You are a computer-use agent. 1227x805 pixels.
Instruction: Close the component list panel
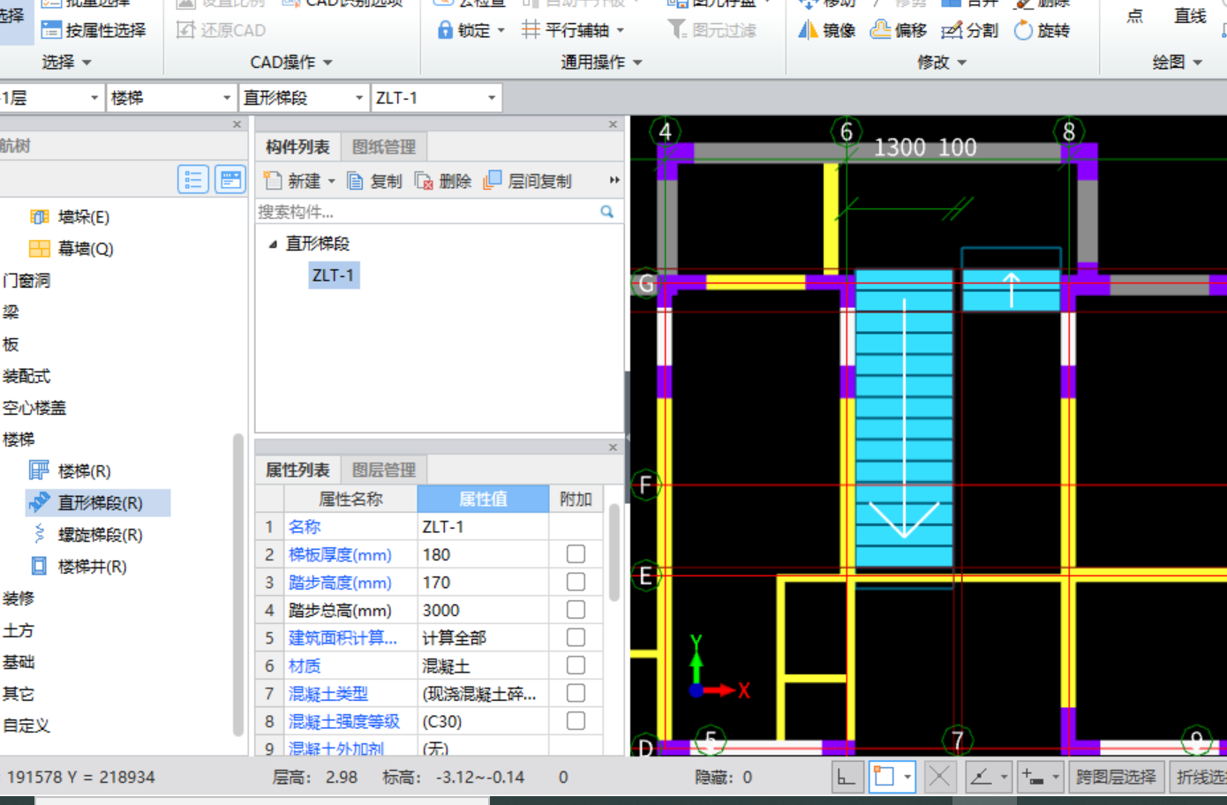coord(613,124)
